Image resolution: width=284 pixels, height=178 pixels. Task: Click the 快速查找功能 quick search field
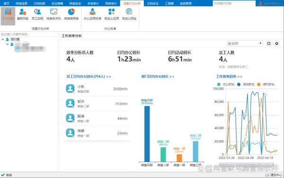234,3
